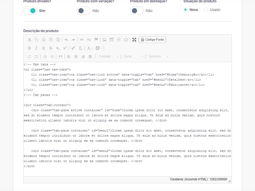Open the text color picker
This screenshot has height=191, width=255.
click(90, 48)
